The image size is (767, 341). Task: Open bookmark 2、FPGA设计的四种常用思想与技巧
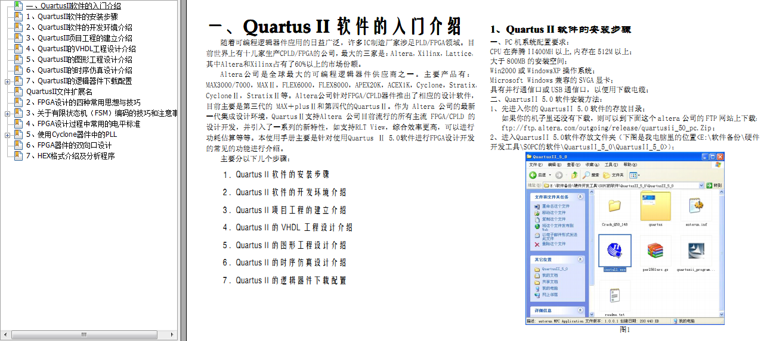click(83, 102)
